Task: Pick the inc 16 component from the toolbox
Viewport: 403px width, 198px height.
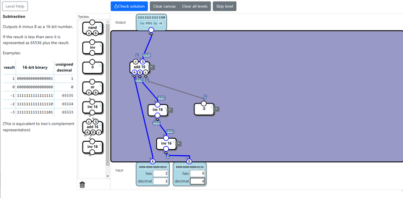Action: 92,107
